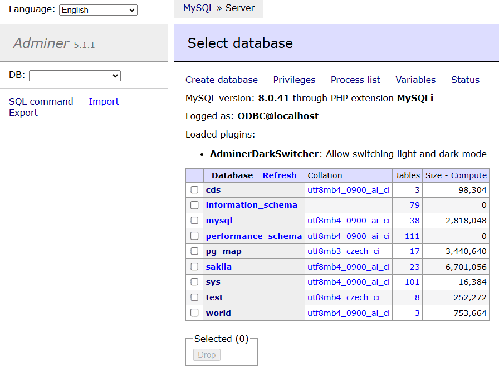The image size is (499, 371).
Task: Click the MySQL breadcrumb link
Action: coord(198,8)
